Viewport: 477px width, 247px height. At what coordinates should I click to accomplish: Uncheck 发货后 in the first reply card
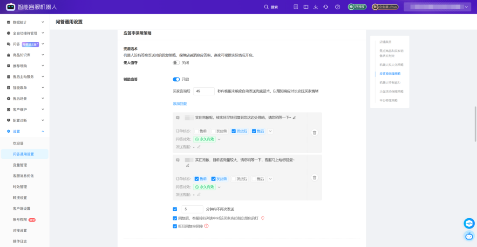(x=234, y=131)
